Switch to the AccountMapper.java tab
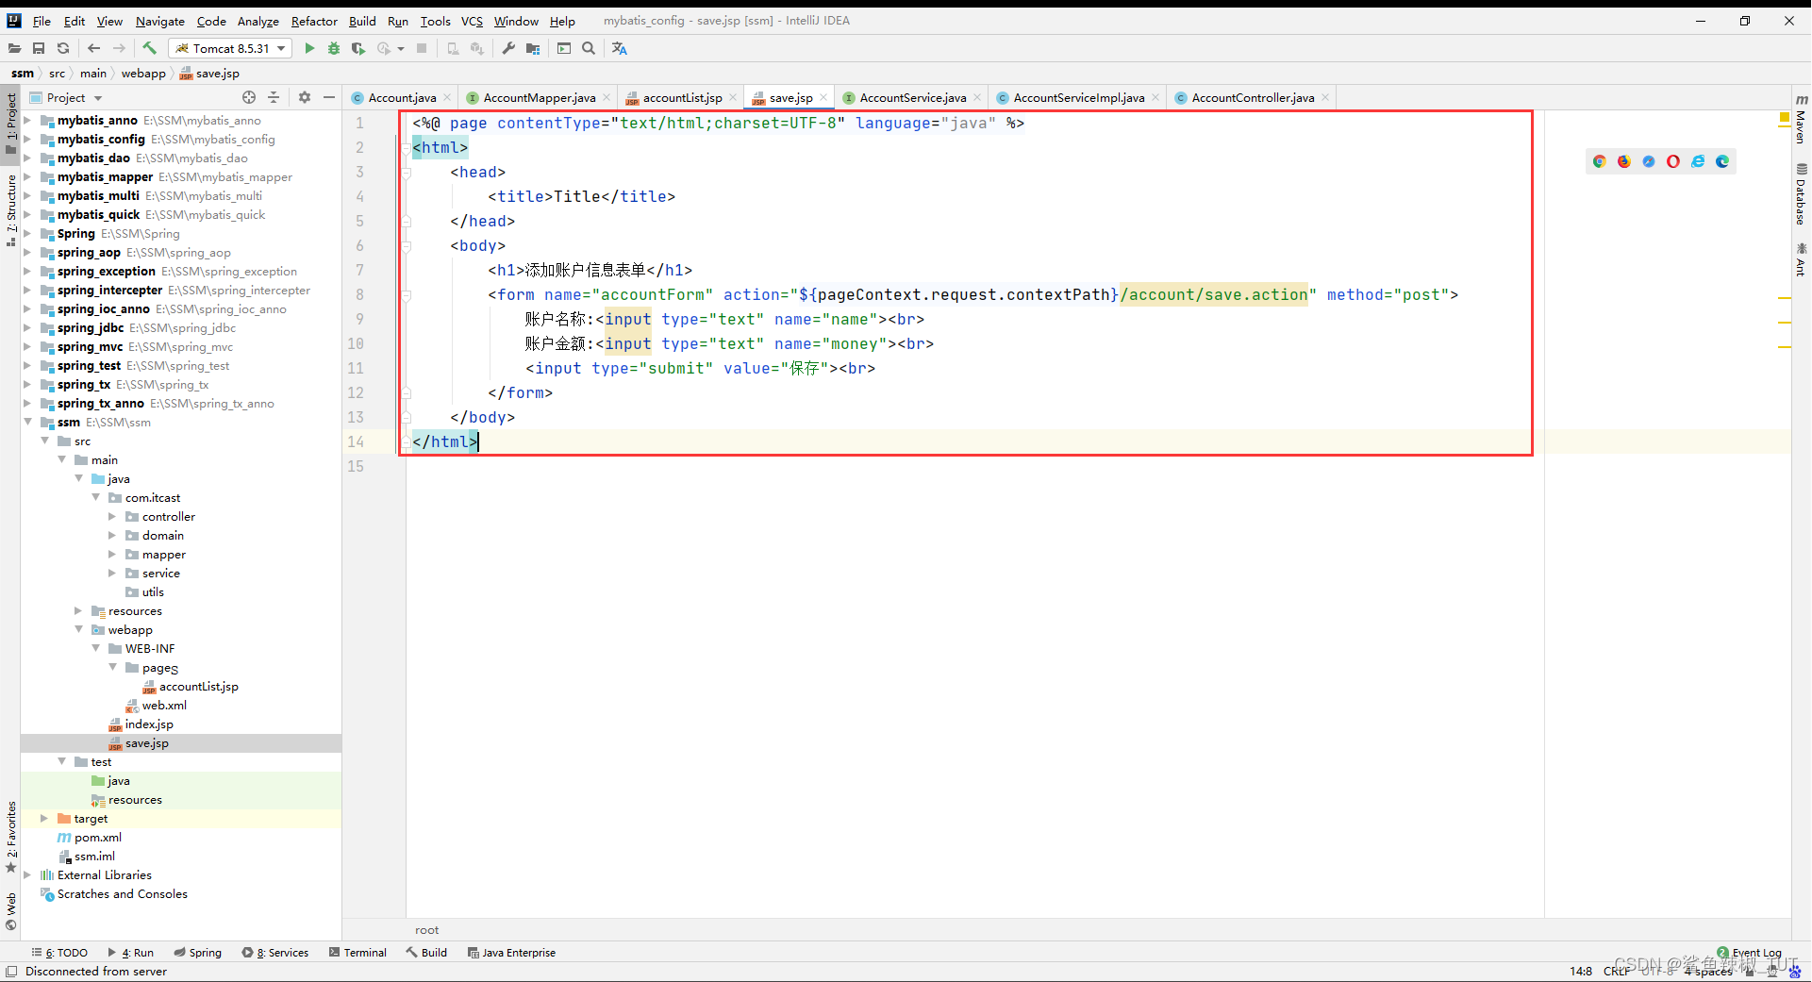 tap(539, 97)
